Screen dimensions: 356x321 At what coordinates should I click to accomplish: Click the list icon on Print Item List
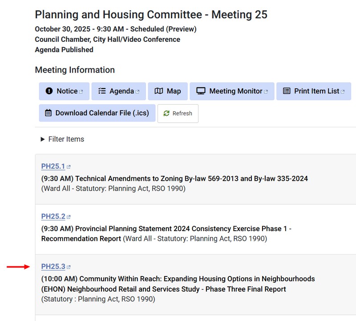[x=287, y=91]
